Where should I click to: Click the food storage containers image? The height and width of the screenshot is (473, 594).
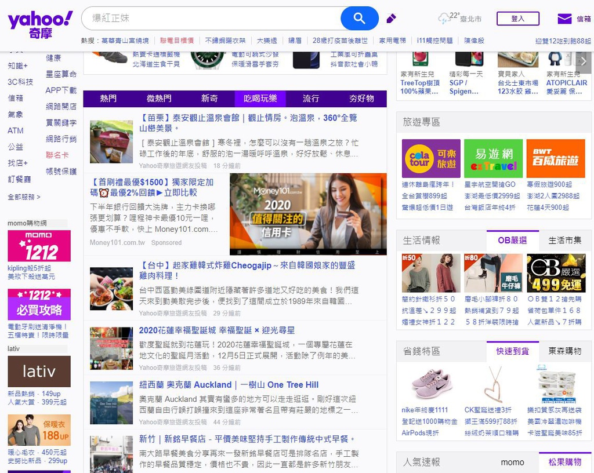(x=556, y=383)
